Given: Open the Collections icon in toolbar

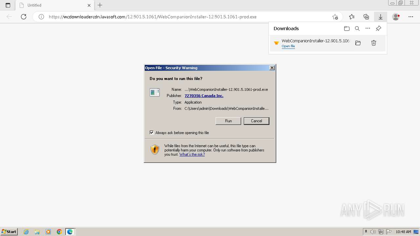Looking at the screenshot, I should click(366, 17).
